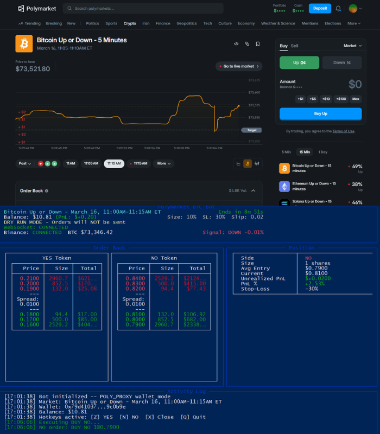Switch to the Sell tab
Screen dimensions: 380x434
(x=294, y=46)
